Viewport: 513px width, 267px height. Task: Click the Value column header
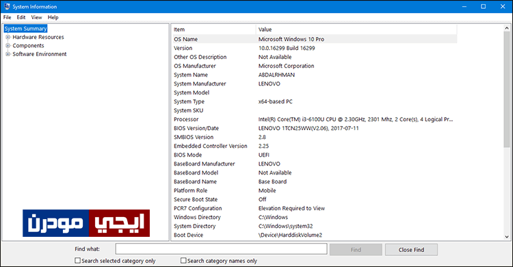pyautogui.click(x=356, y=29)
